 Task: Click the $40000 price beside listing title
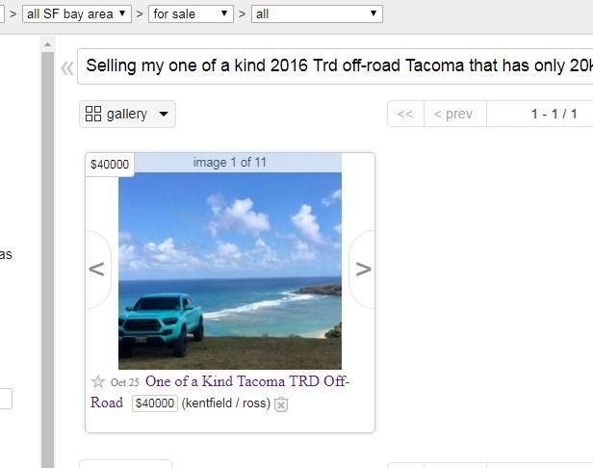coord(155,403)
